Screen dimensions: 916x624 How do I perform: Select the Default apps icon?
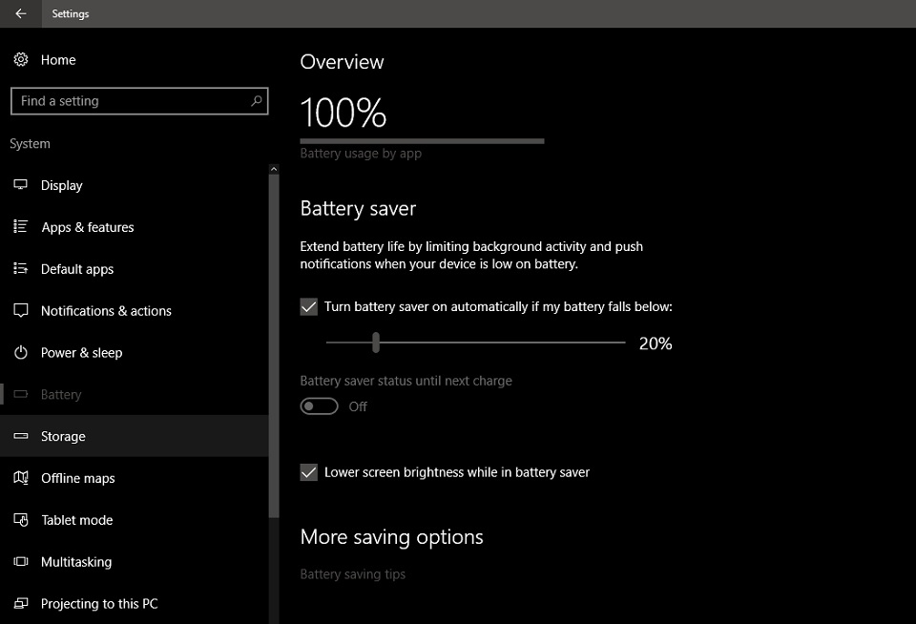21,269
